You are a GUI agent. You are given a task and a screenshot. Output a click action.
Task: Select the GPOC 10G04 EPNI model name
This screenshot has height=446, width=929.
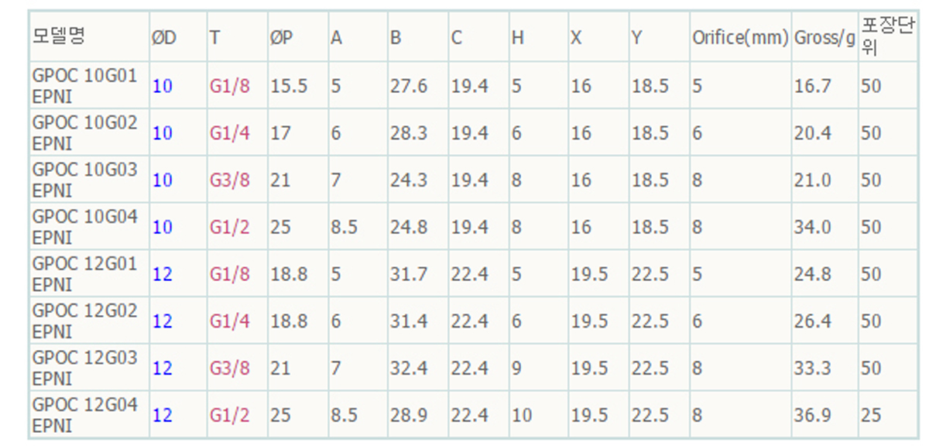click(x=84, y=227)
